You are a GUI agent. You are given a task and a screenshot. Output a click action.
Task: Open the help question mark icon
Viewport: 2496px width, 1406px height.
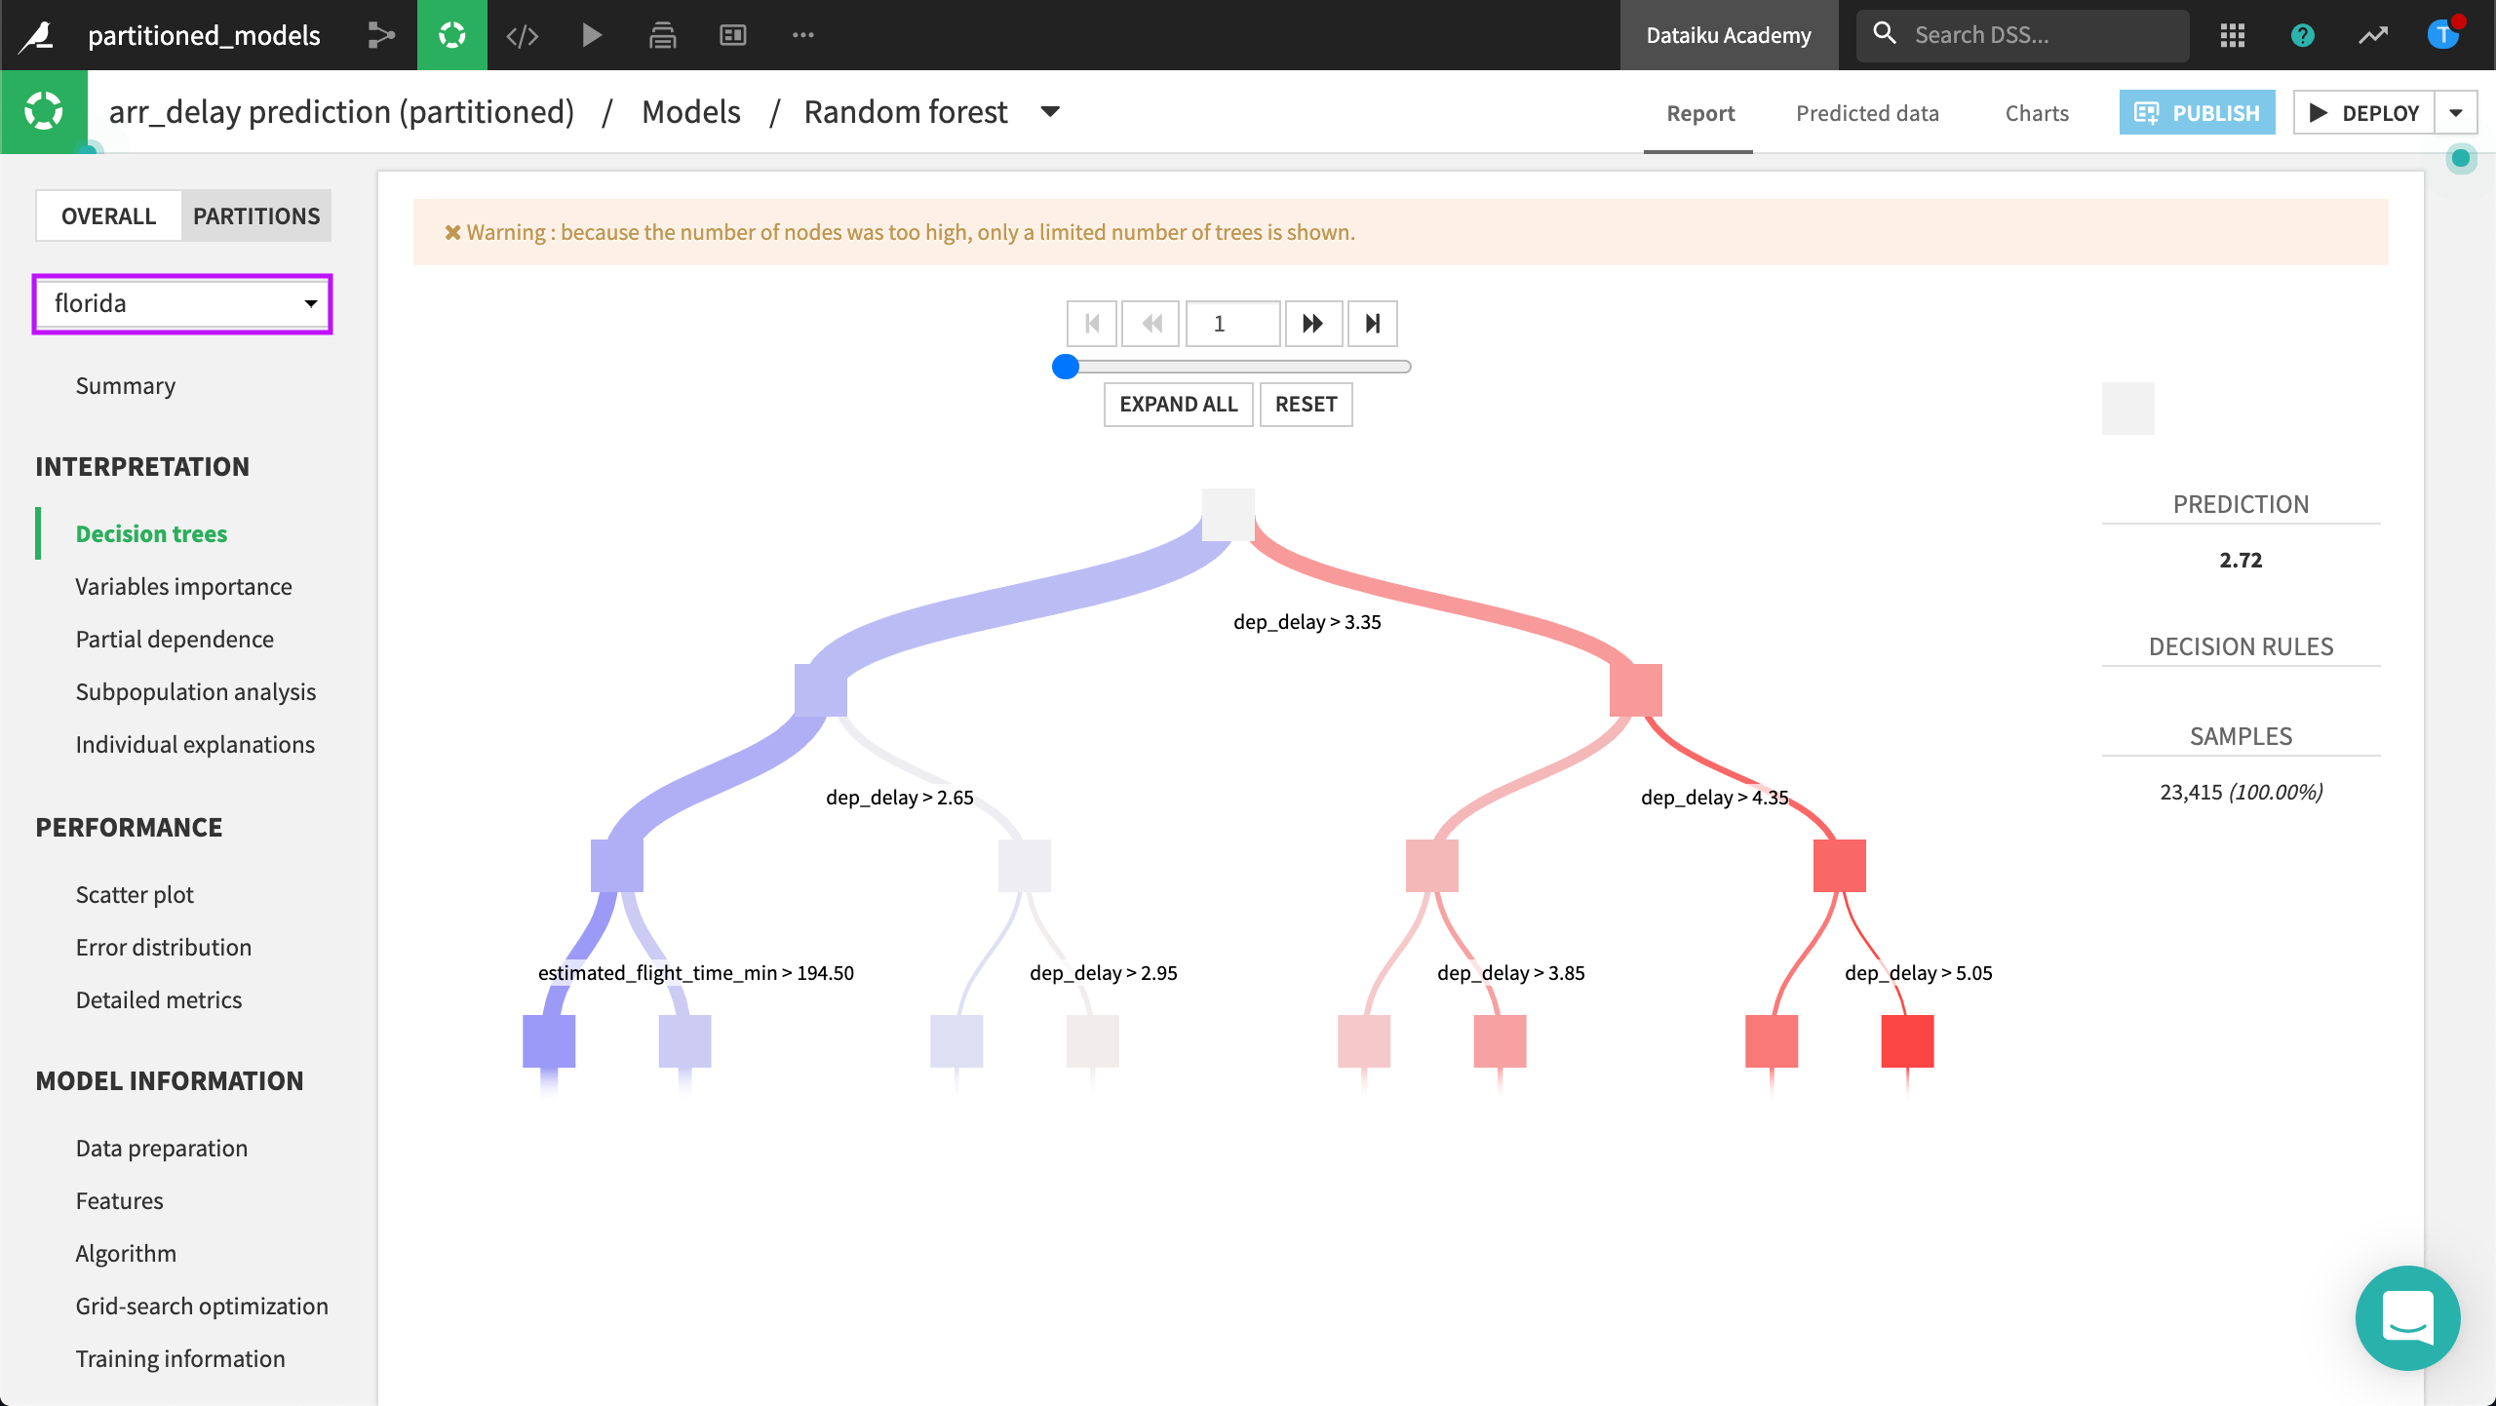[x=2302, y=35]
